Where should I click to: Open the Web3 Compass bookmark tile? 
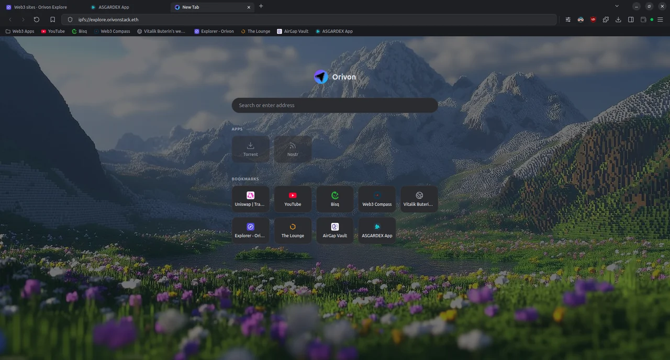coord(377,199)
